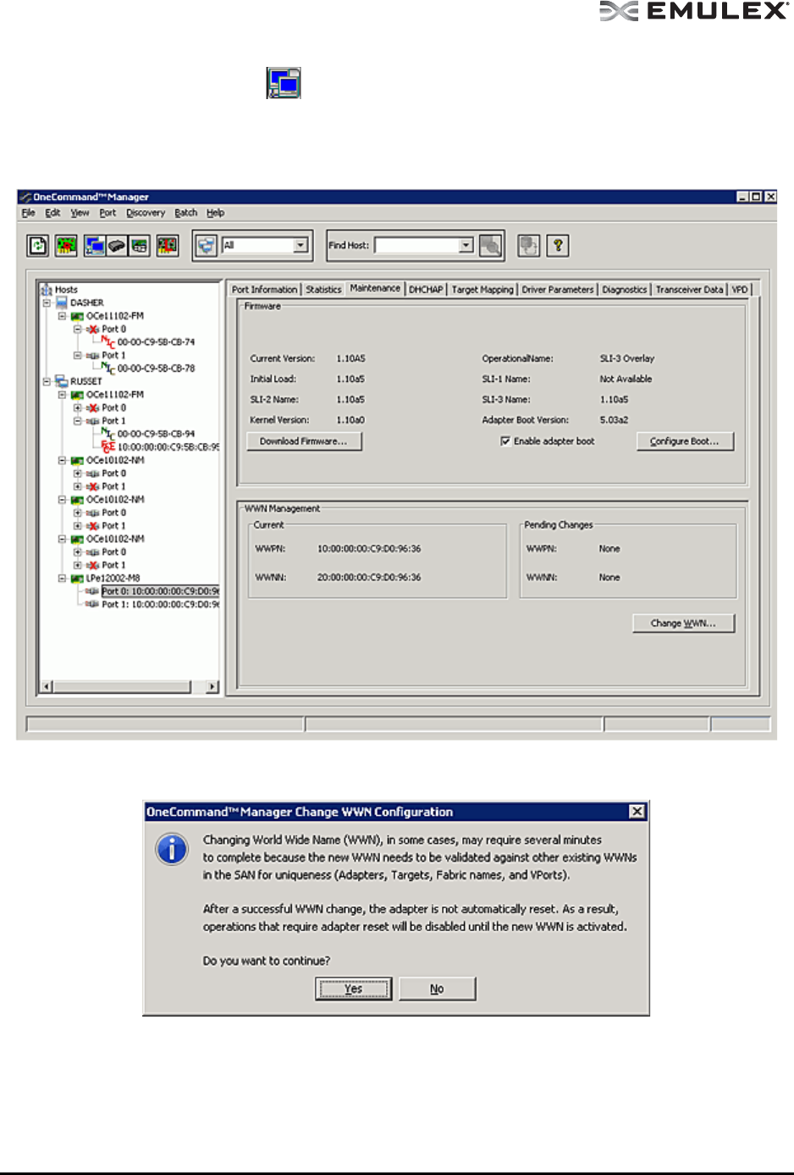Select OCe11102-FM adapter under RUSSET
Image resolution: width=794 pixels, height=1175 pixels.
[x=114, y=395]
